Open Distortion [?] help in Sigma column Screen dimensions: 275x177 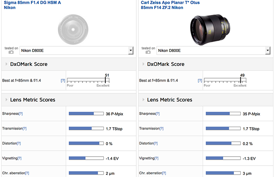point(19,143)
